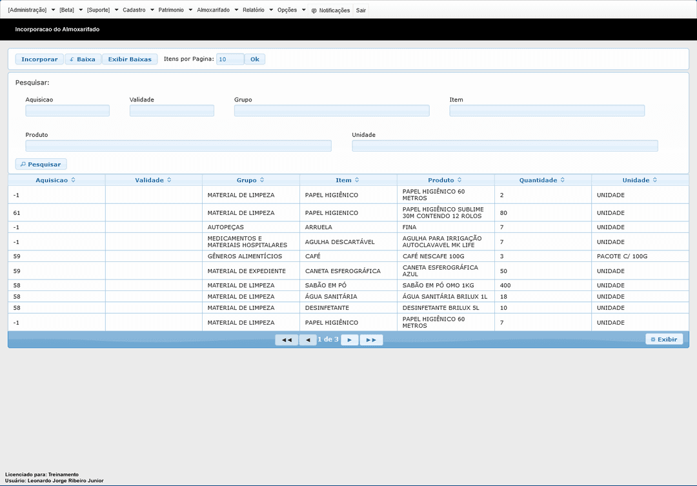Viewport: 697px width, 486px height.
Task: Open the Cadastro menu
Action: [x=134, y=10]
